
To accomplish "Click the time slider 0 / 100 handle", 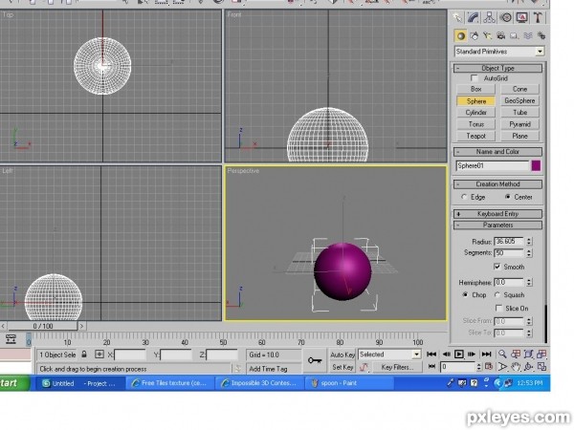I will (x=43, y=326).
